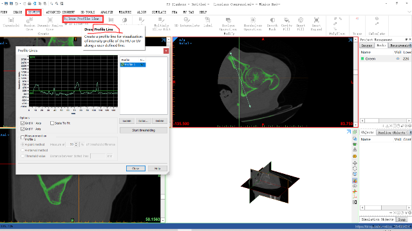
Task: Click the red-green crosshair icon in 3D toolbar
Action: tap(355, 191)
